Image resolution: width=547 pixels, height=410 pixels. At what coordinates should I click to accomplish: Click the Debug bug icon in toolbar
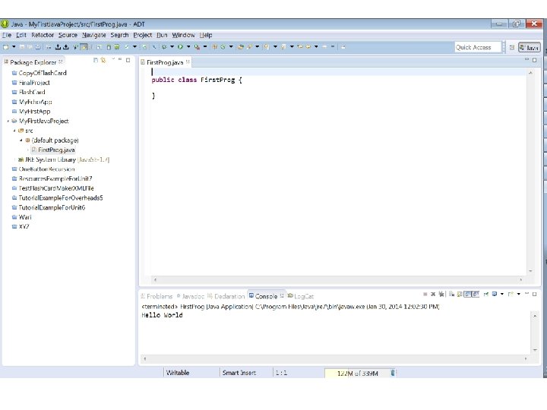pos(164,47)
